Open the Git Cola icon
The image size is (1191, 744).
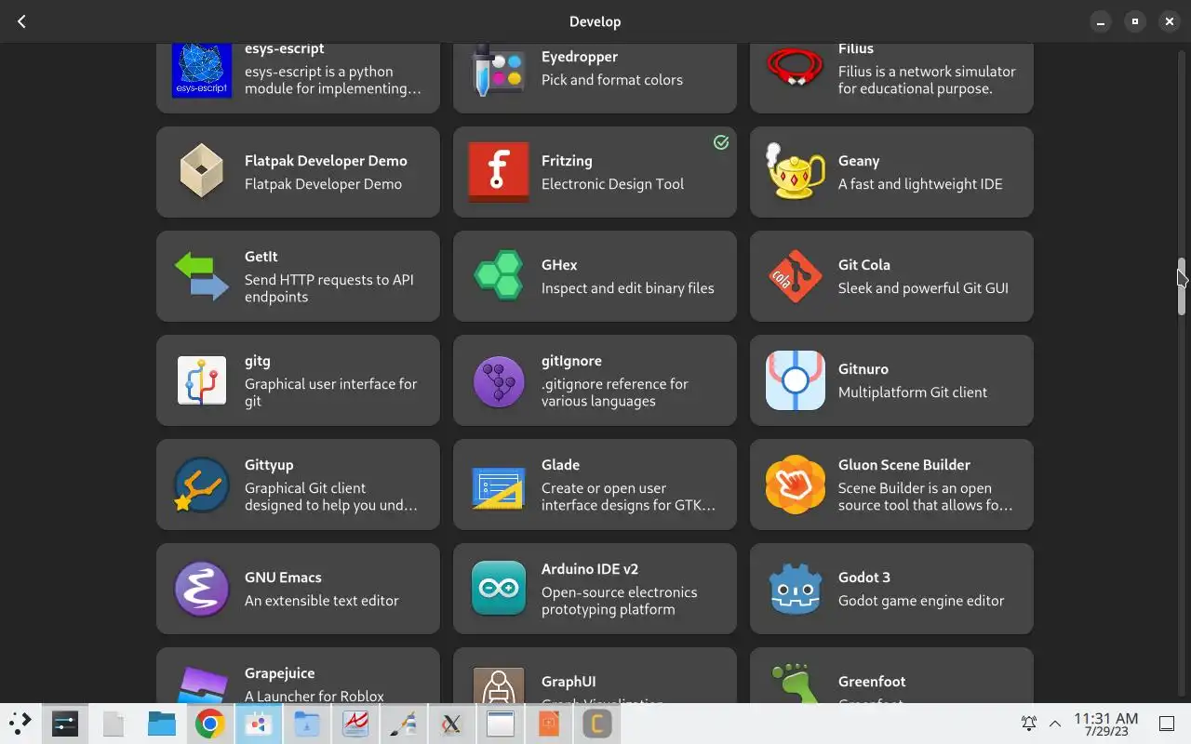[x=795, y=276]
